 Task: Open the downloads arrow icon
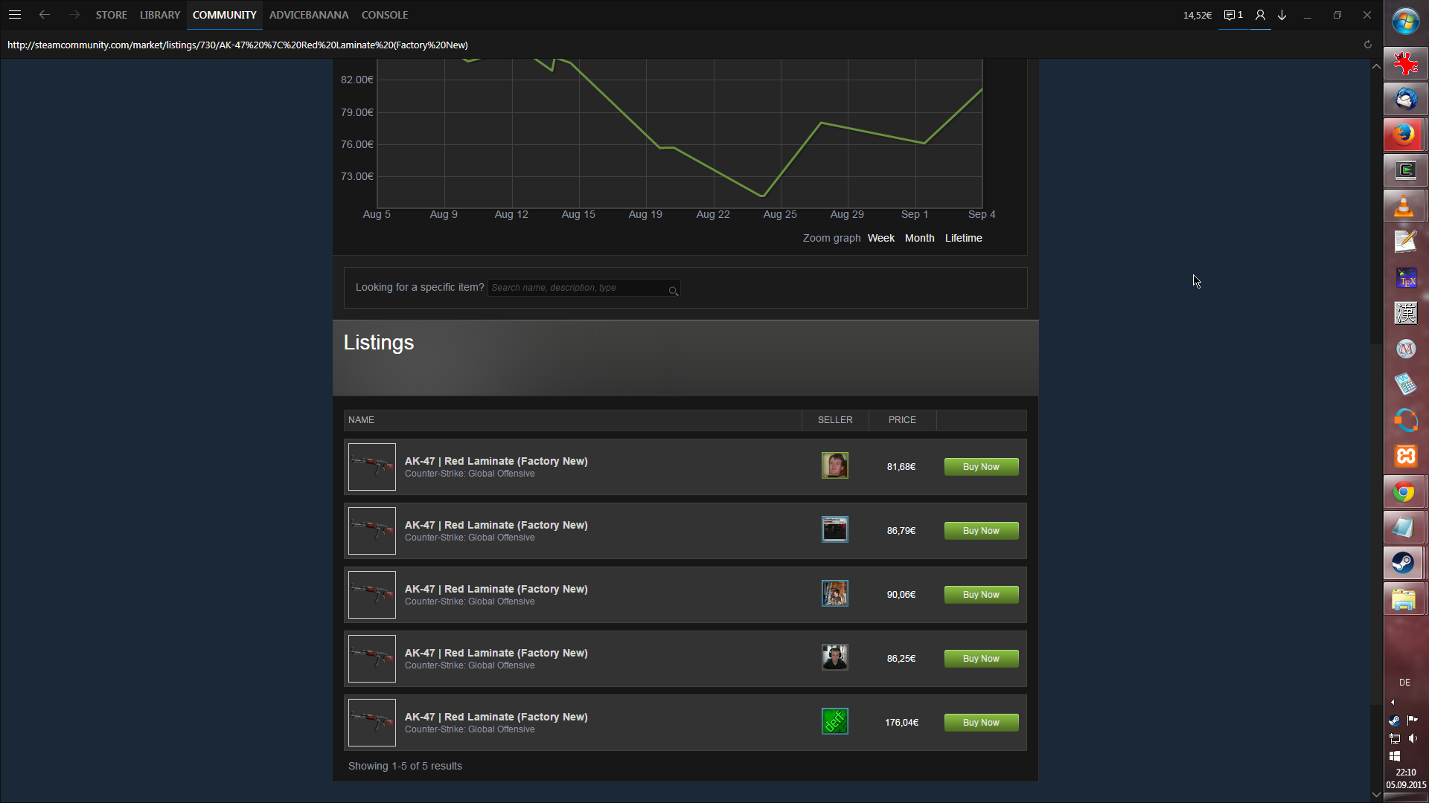tap(1282, 15)
